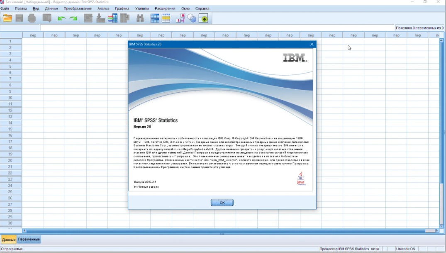
Task: Click the Open data document folder icon
Action: coord(7,18)
